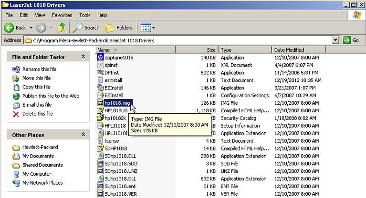Open My Network Places link
366x198 pixels.
point(42,183)
